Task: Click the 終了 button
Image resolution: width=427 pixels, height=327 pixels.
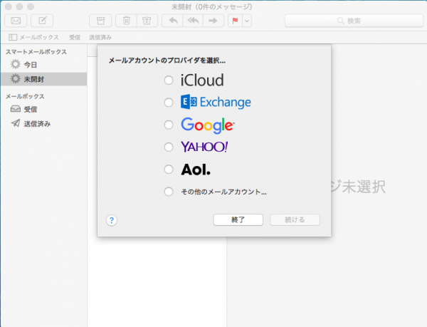Action: 238,219
